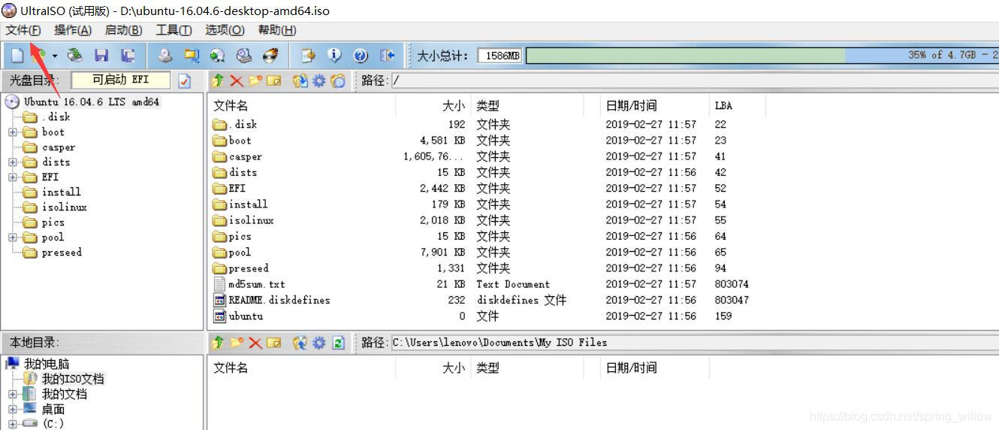Click the Make CD/DVD image icon

165,56
